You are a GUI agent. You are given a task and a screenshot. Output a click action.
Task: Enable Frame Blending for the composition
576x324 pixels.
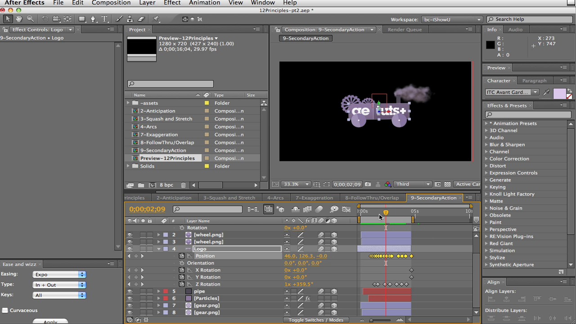pos(307,209)
